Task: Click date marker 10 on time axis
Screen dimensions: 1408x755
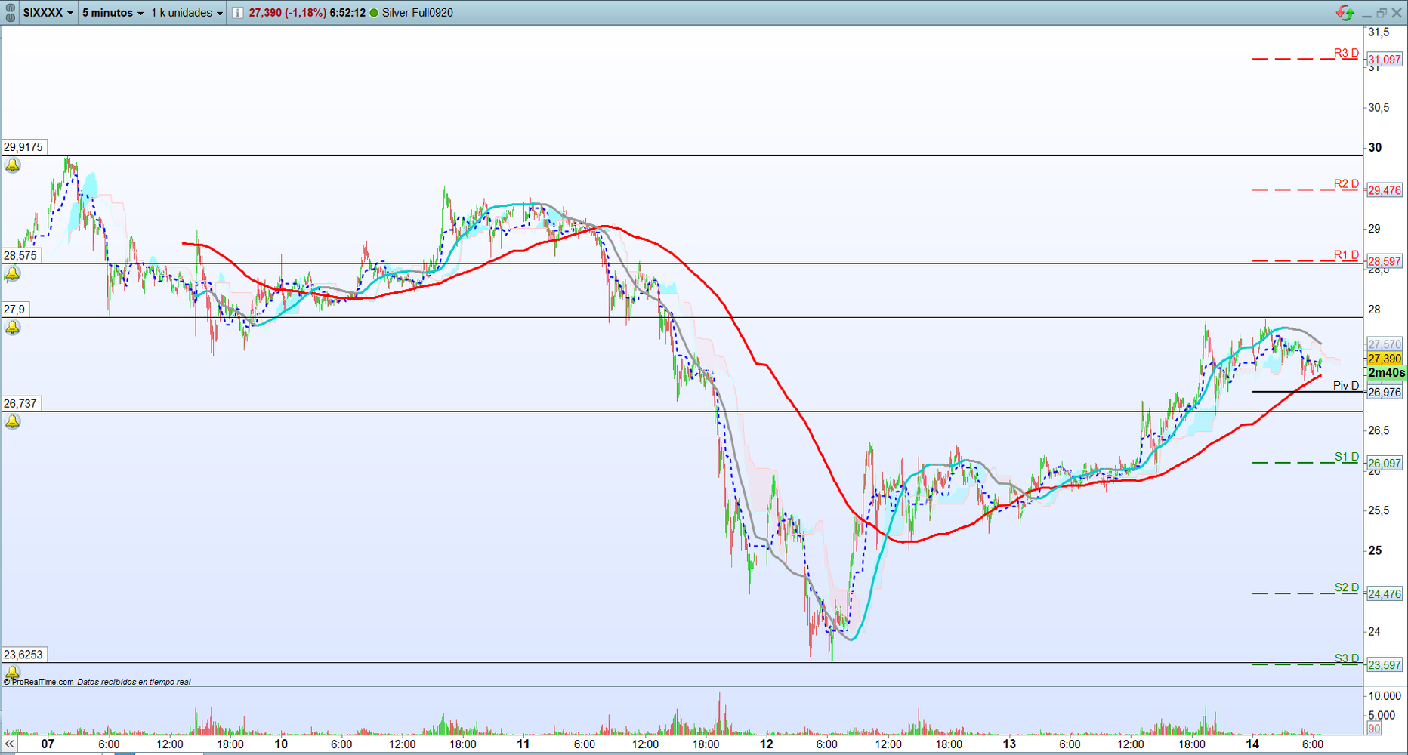Action: (x=281, y=744)
